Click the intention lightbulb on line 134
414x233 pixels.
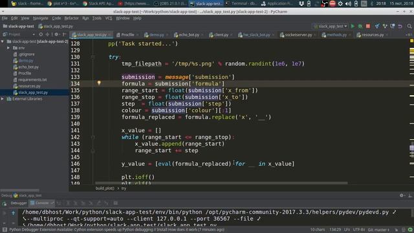pos(99,83)
